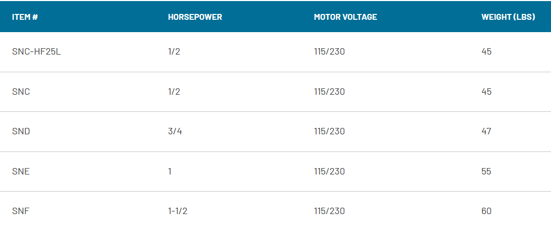
Task: Click the HORSEPOWER column header
Action: point(195,17)
